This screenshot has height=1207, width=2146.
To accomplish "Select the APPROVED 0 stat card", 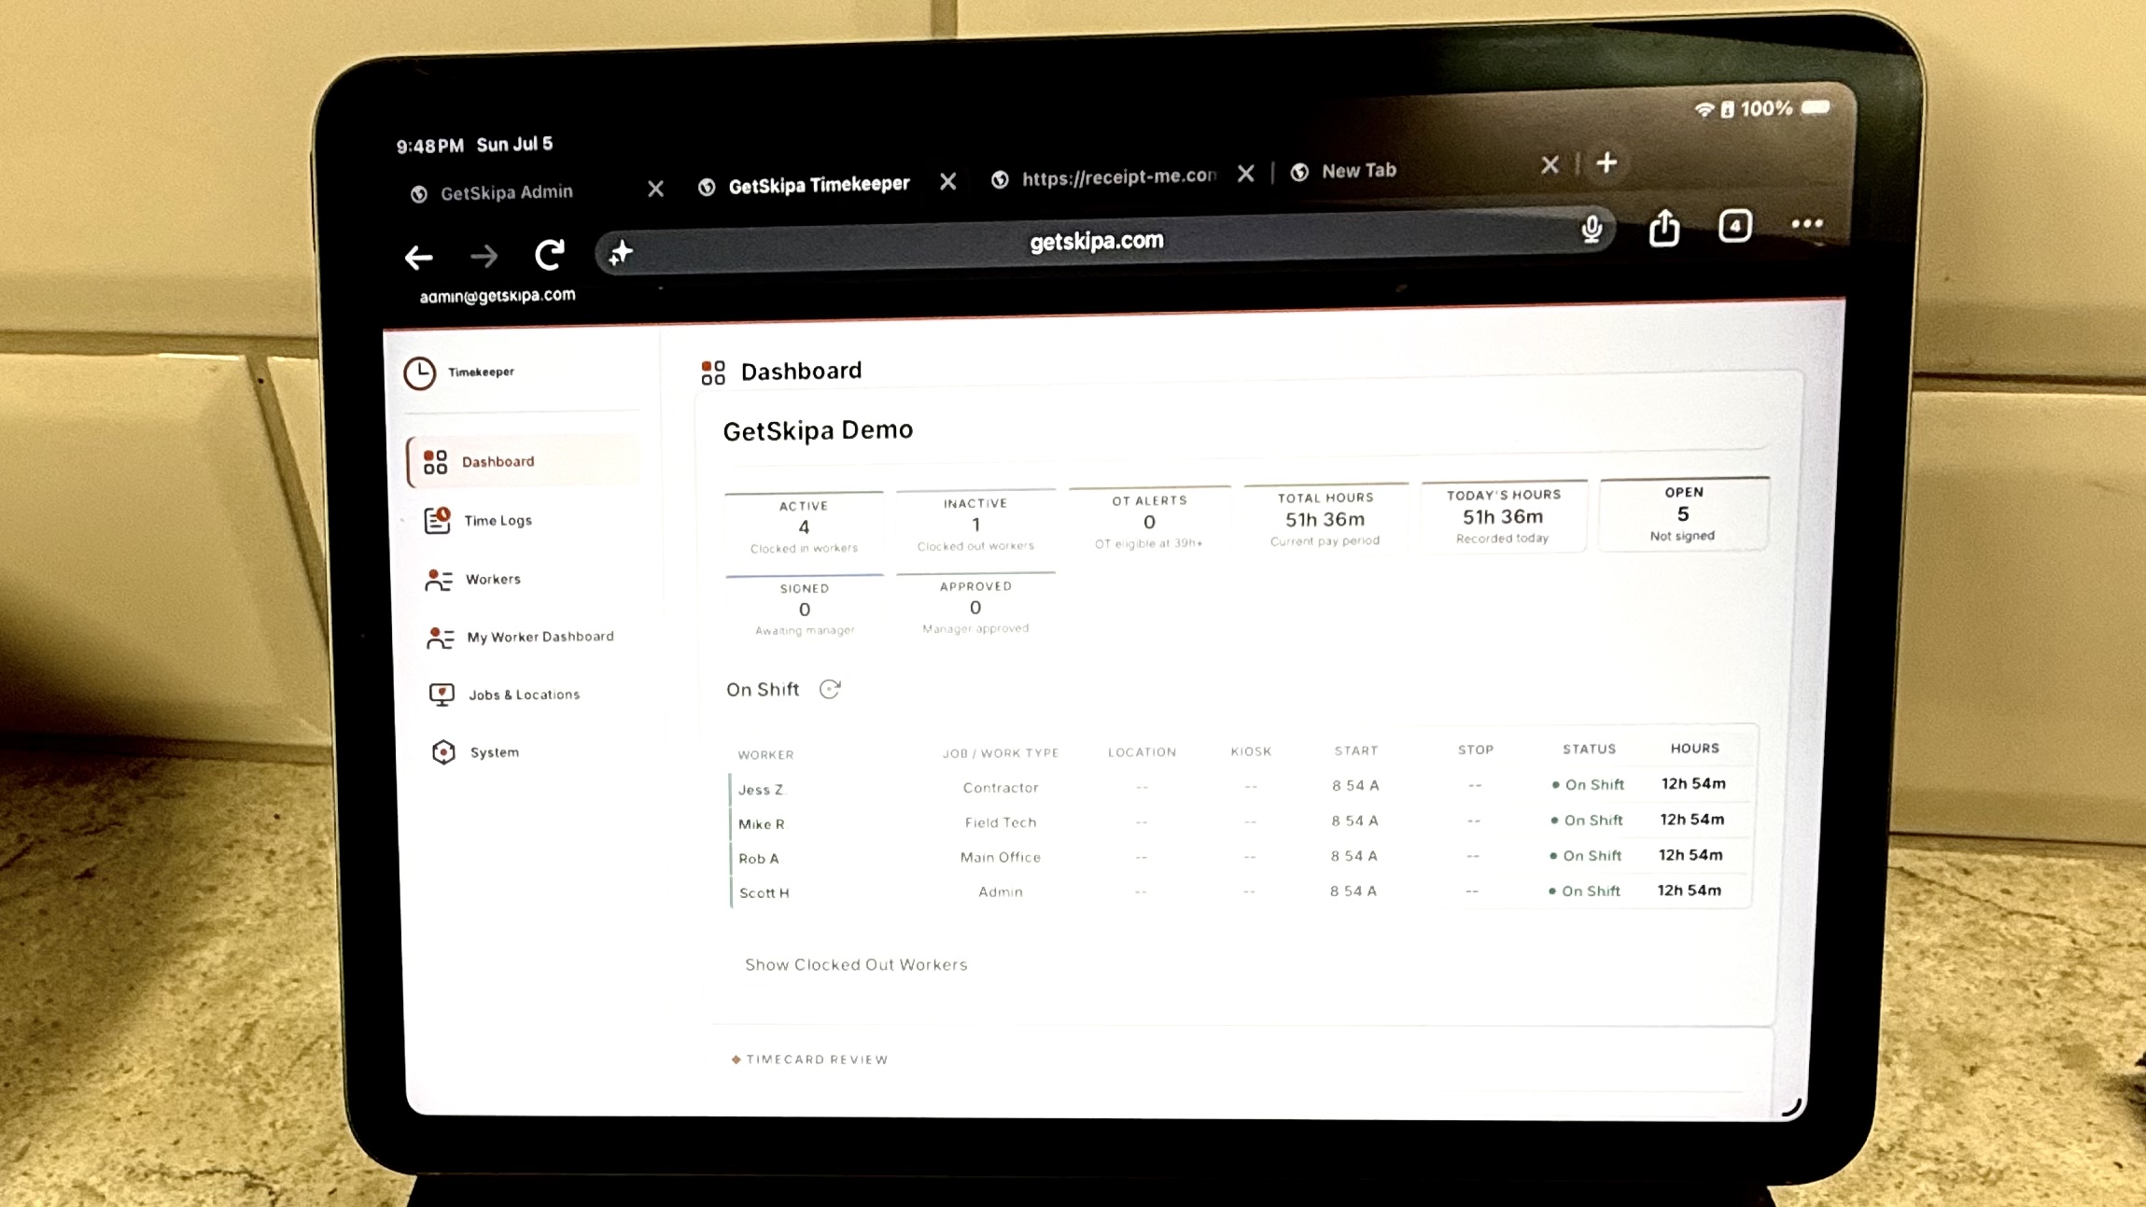I will tap(975, 607).
